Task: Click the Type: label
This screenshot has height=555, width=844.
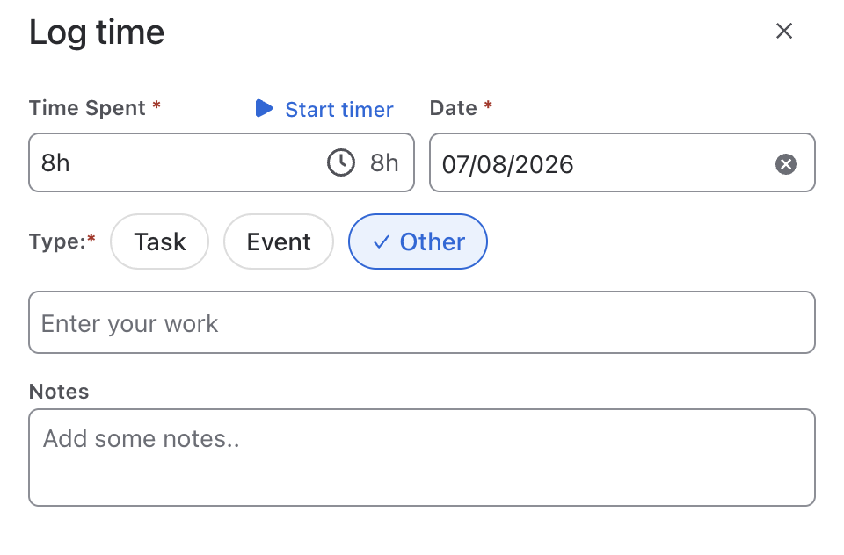Action: tap(57, 241)
